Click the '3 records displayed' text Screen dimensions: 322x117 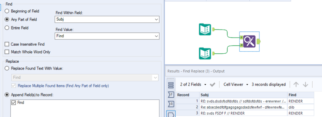[268, 85]
